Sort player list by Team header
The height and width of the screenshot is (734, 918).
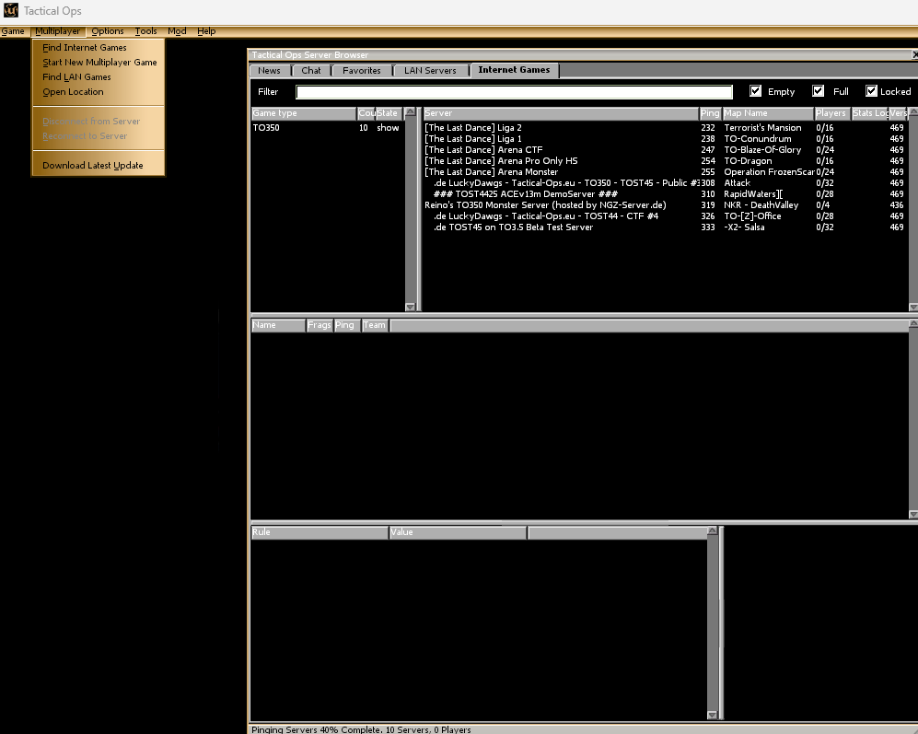click(x=375, y=325)
